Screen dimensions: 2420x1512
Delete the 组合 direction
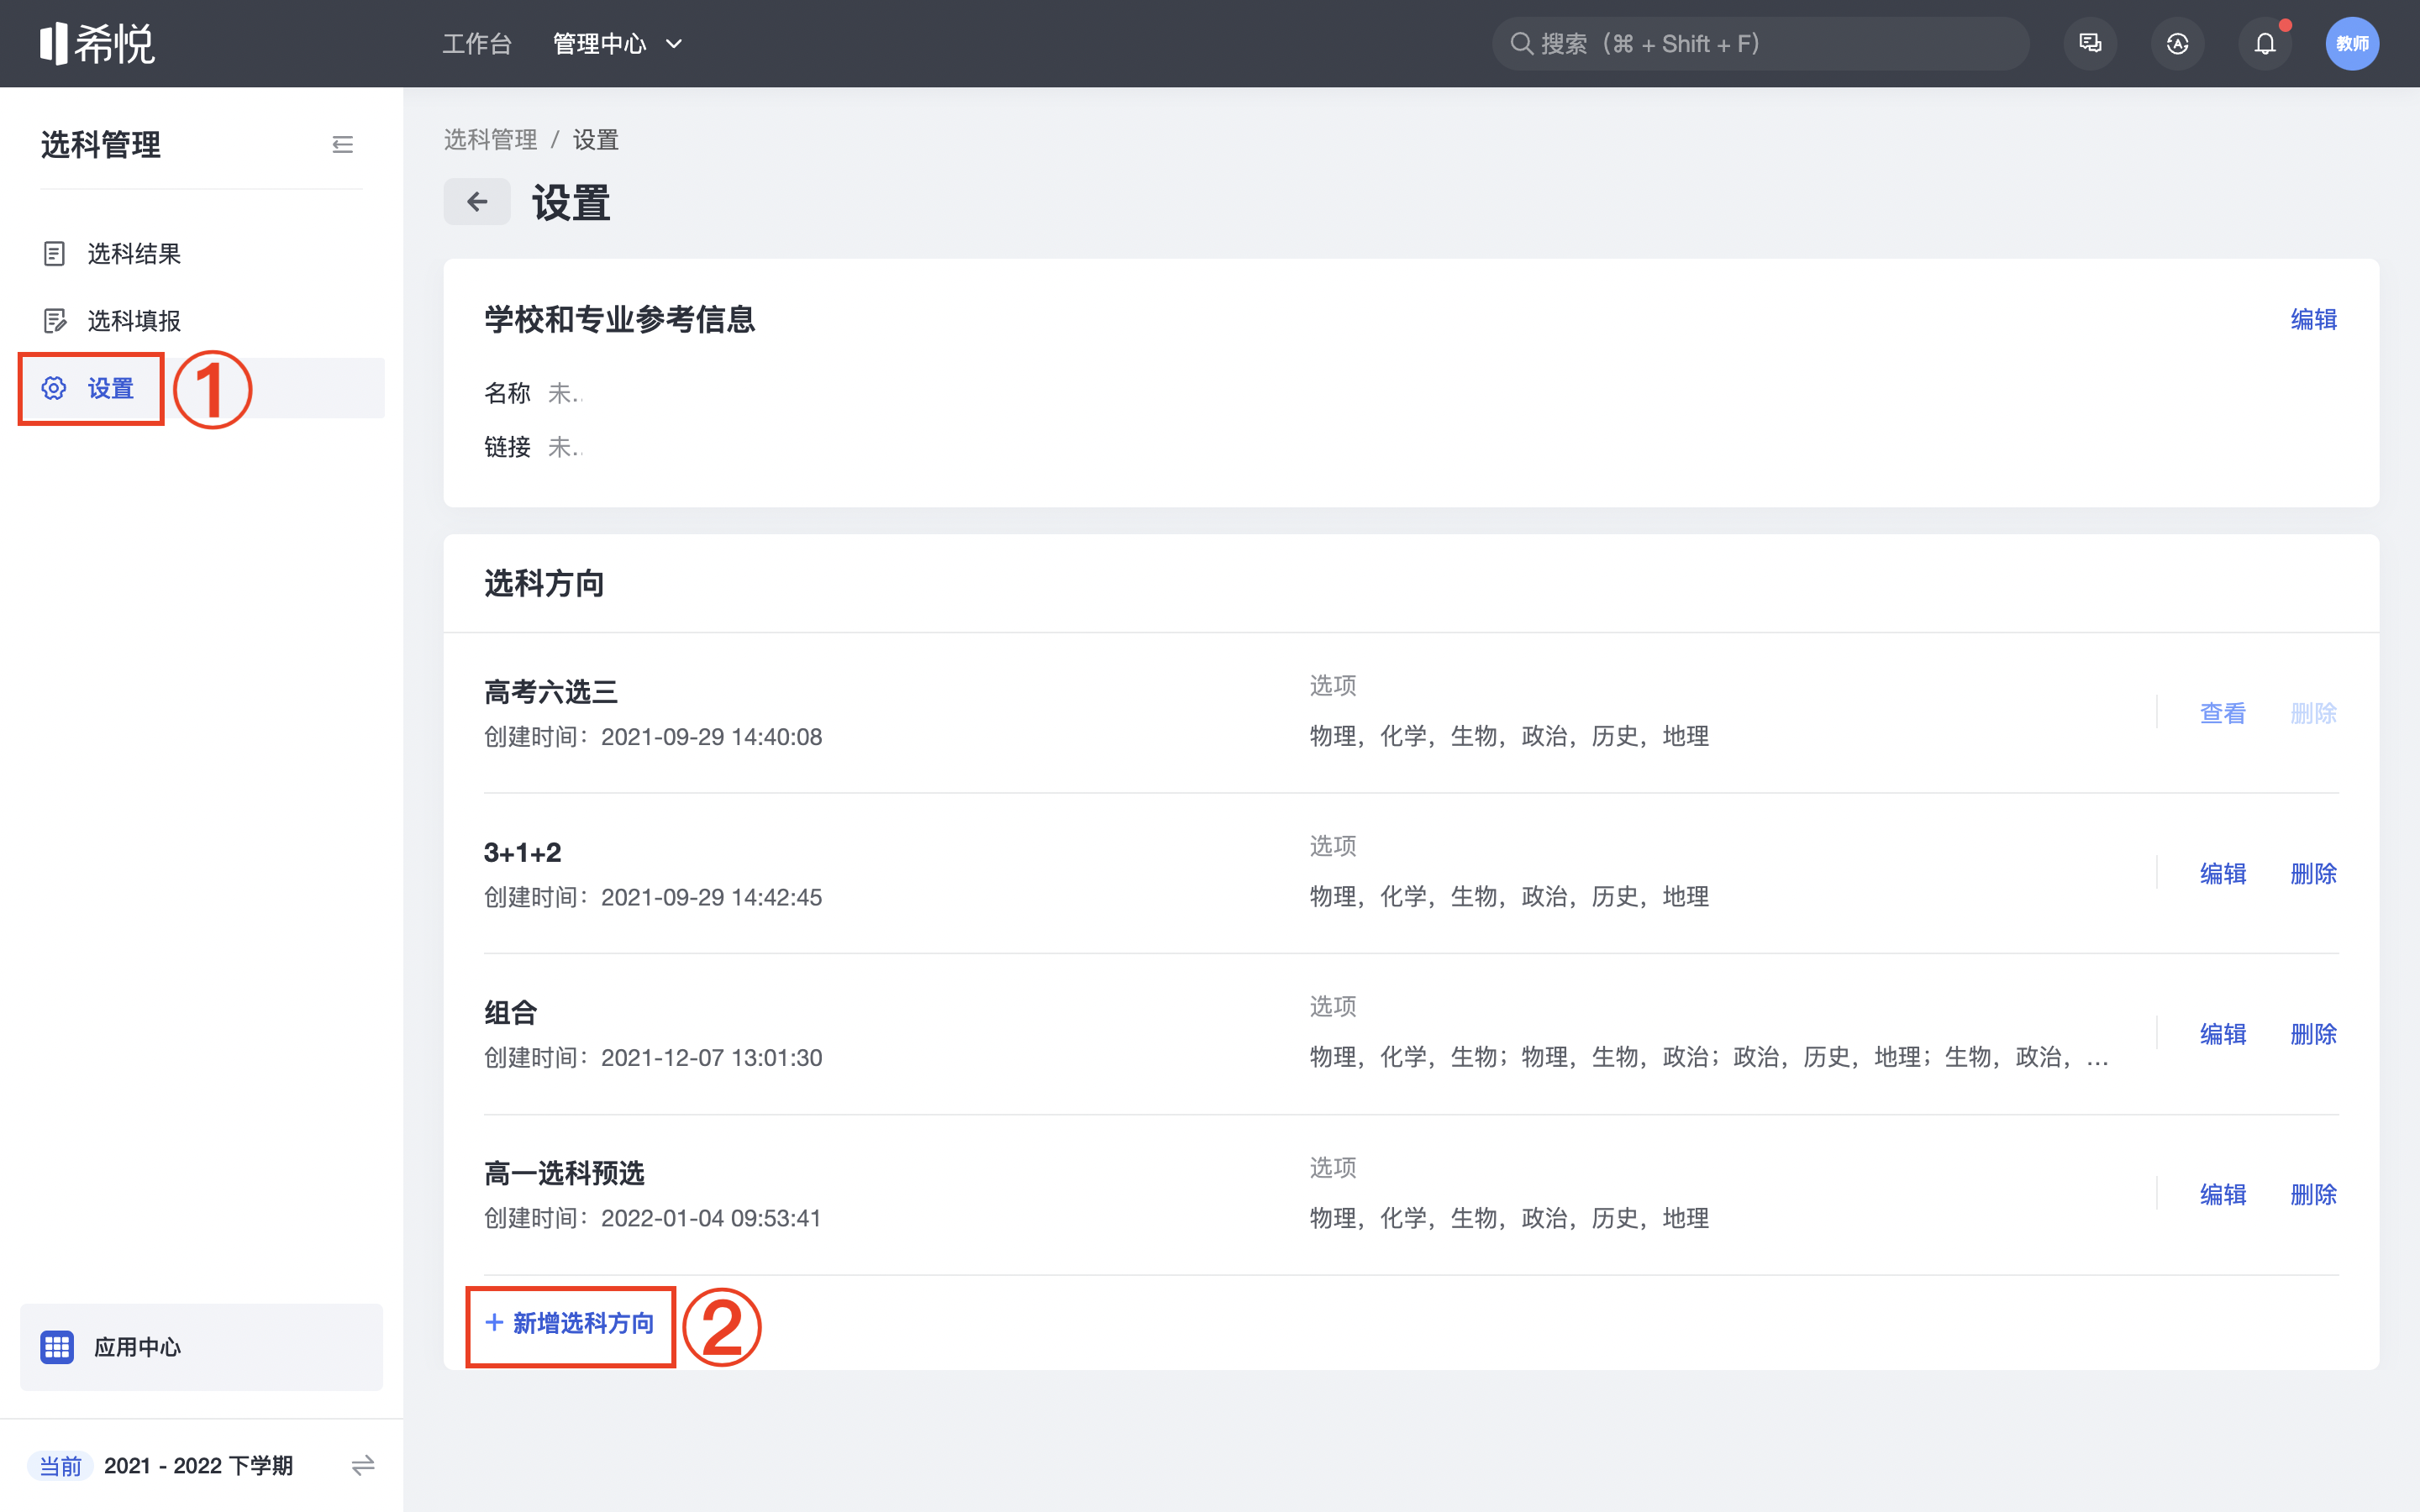point(2313,1034)
